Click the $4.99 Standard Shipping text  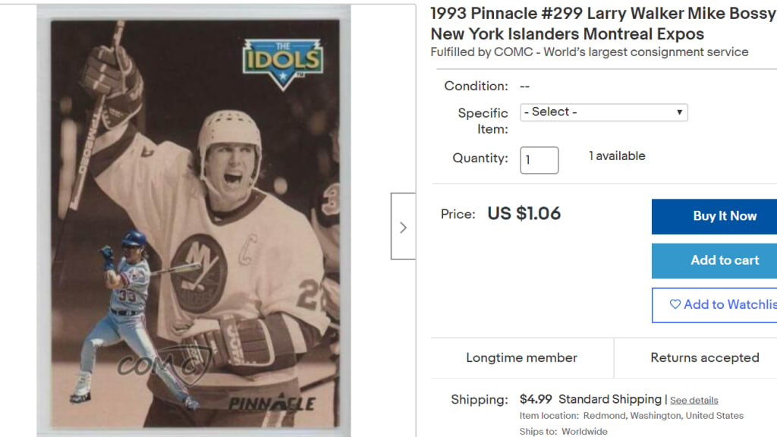tap(590, 399)
